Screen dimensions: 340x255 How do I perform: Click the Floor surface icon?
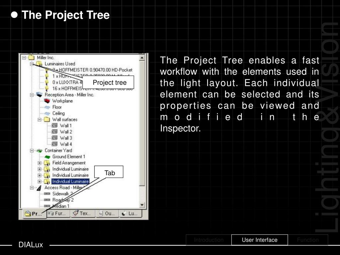coord(47,107)
